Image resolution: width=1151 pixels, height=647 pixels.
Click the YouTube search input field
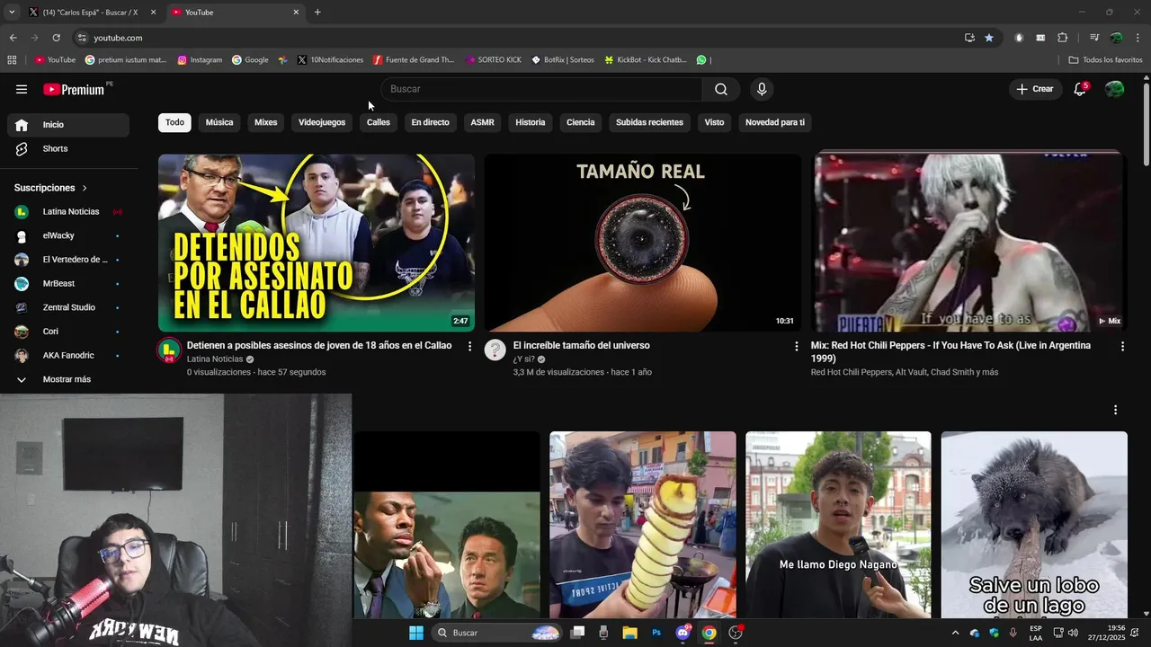541,89
